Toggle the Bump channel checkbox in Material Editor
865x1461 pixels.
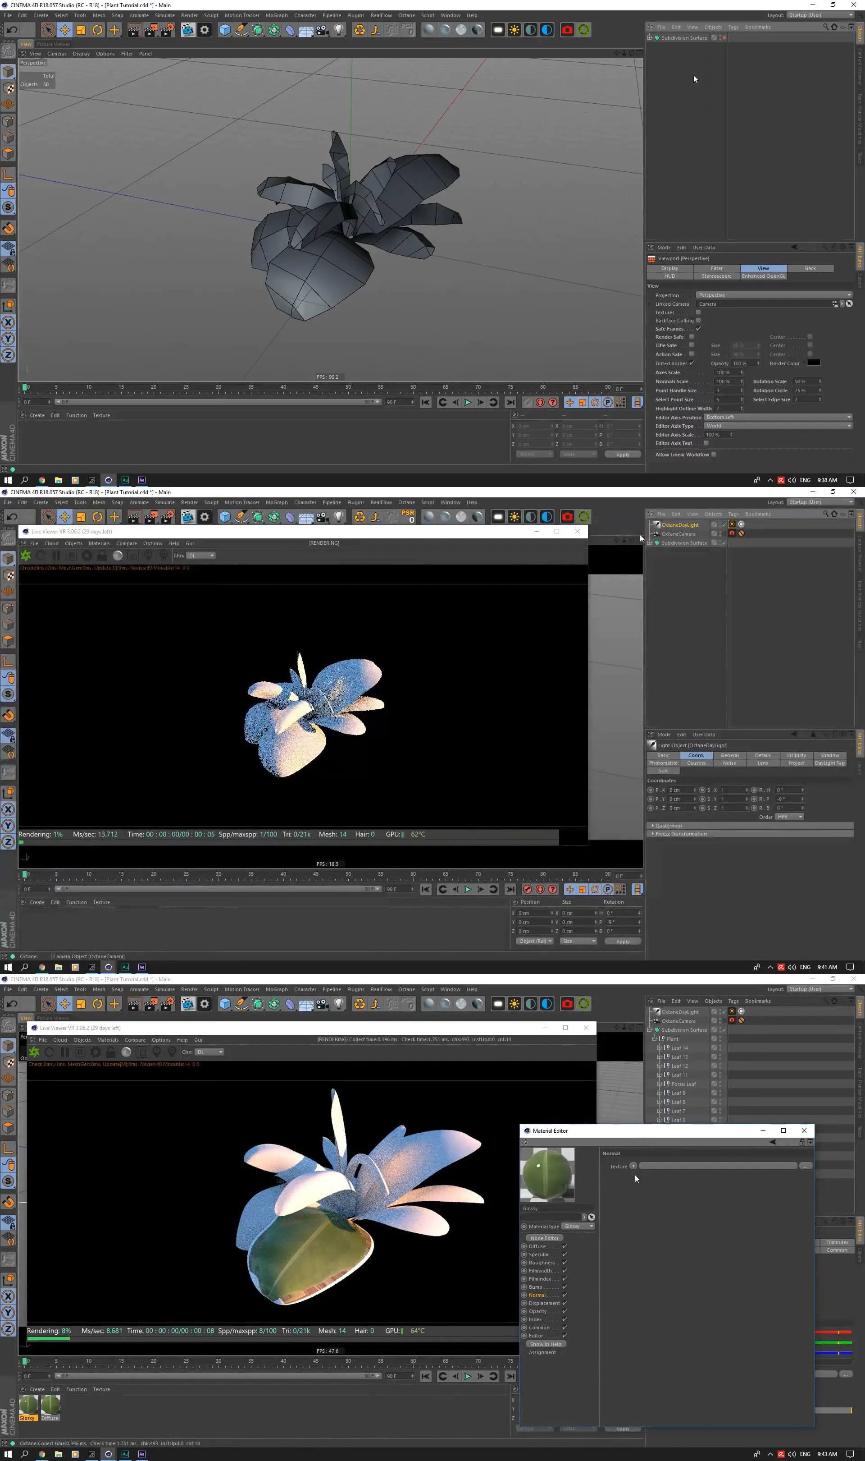[564, 1286]
